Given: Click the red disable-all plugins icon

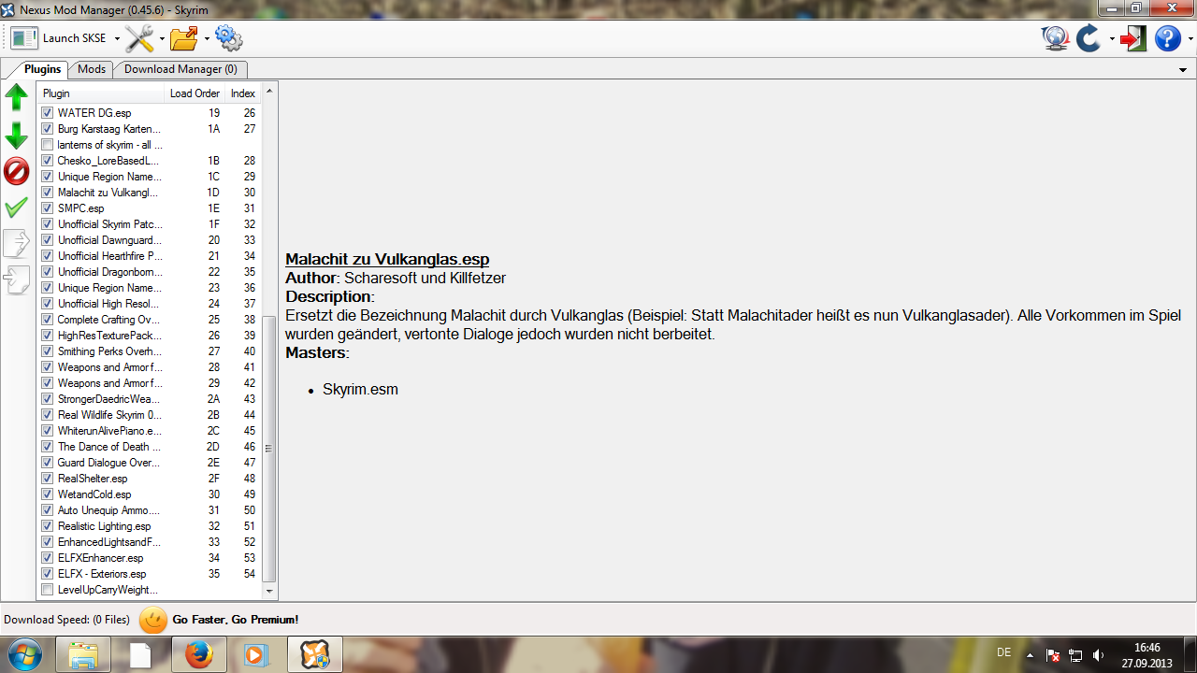Looking at the screenshot, I should click(x=17, y=171).
